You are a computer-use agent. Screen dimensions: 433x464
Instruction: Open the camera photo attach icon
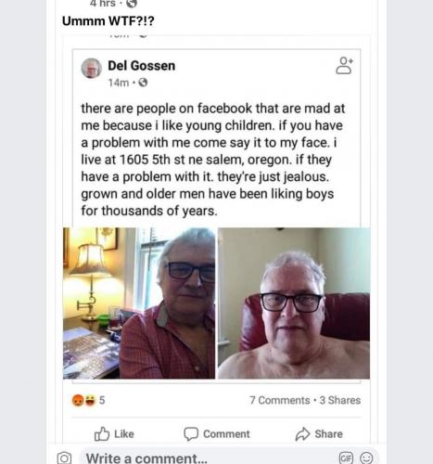[64, 458]
